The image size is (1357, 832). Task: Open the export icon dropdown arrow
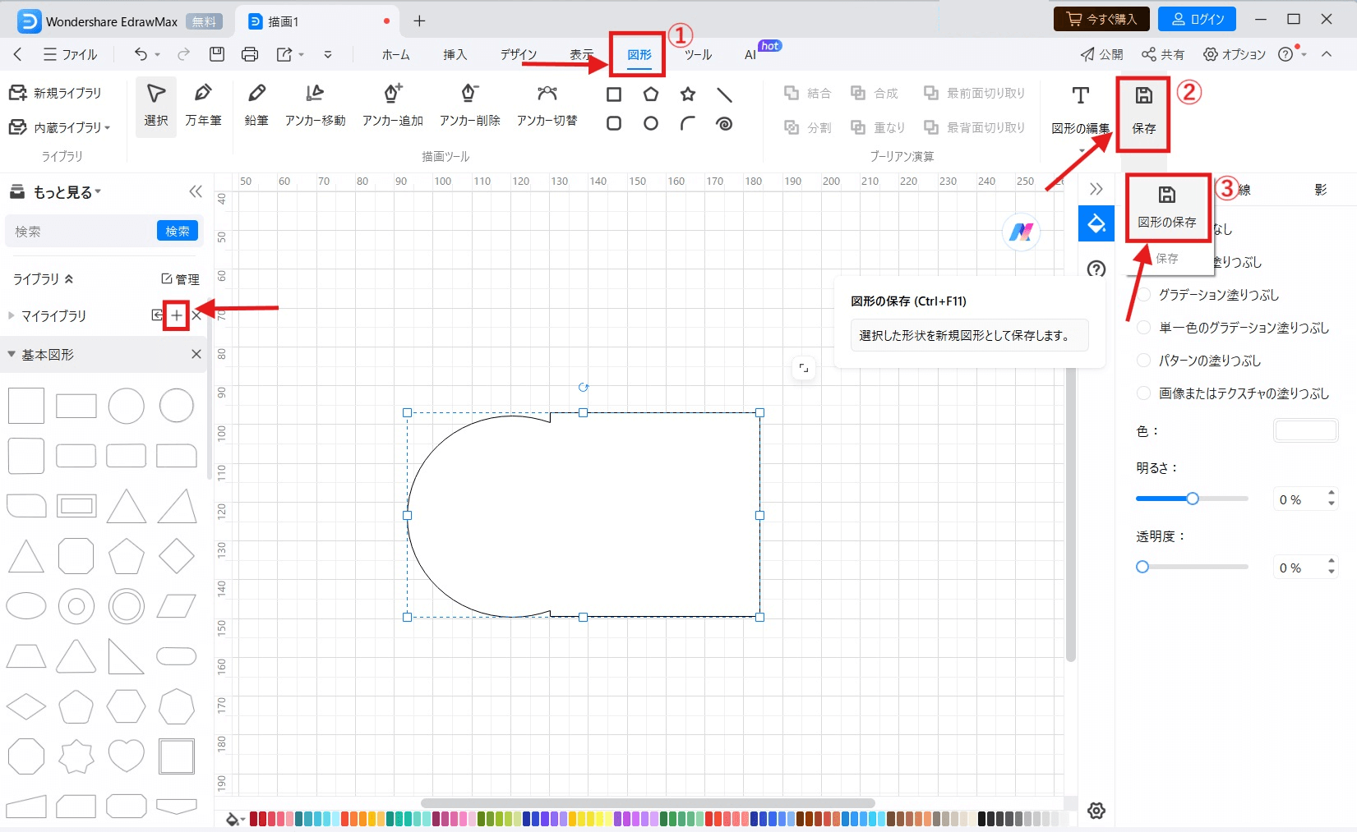pyautogui.click(x=302, y=54)
